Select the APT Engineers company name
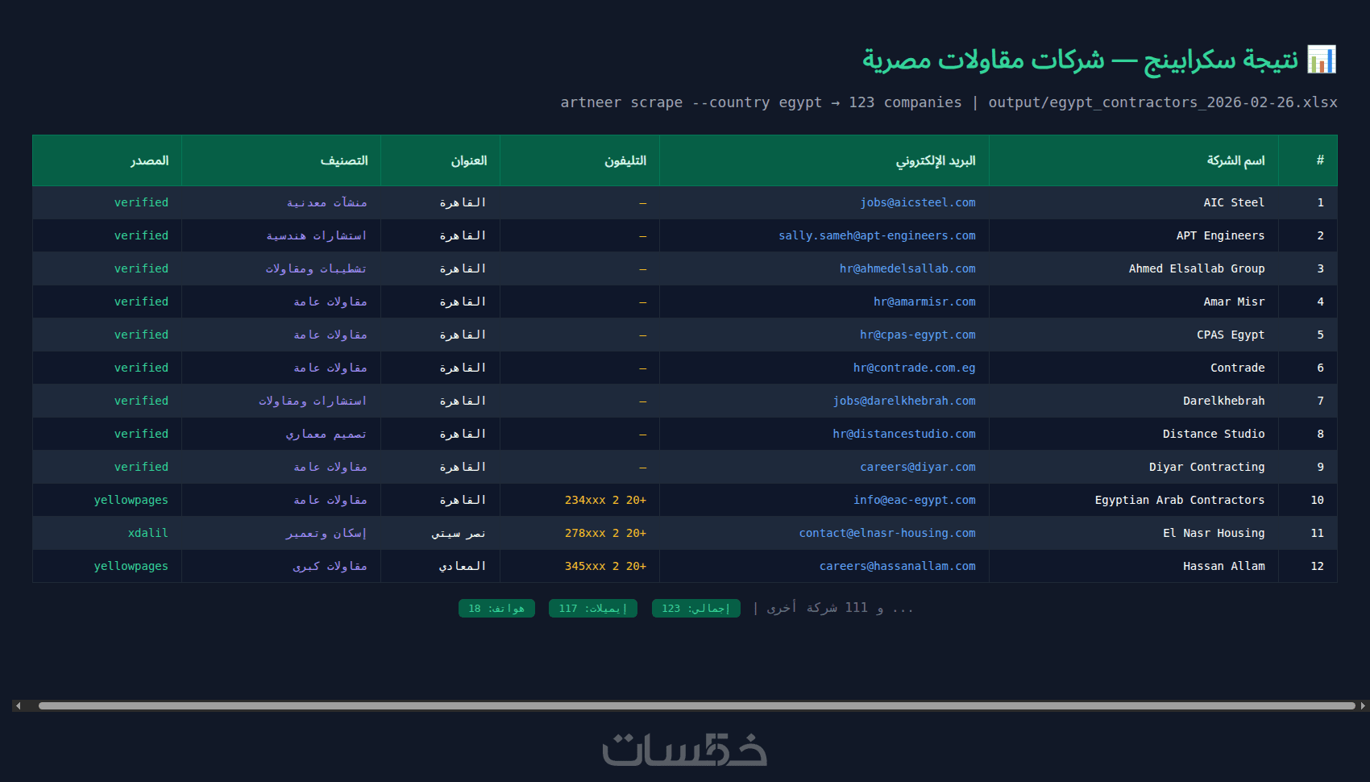The image size is (1370, 782). (1220, 235)
